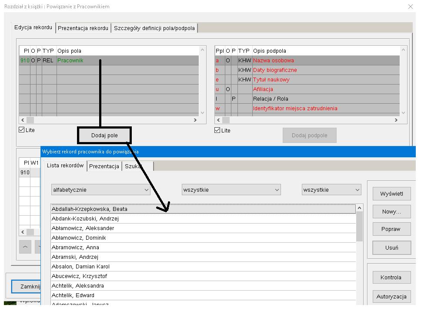The height and width of the screenshot is (312, 421).
Task: Select Abucewicz, Krzysztof record
Action: 203,276
